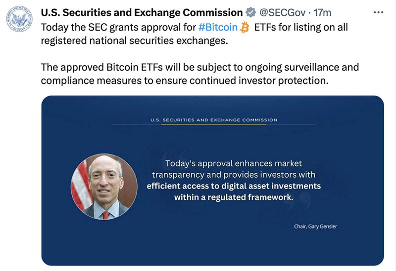Select the 'Today the SEC grants approval' text
396x271 pixels.
118,27
